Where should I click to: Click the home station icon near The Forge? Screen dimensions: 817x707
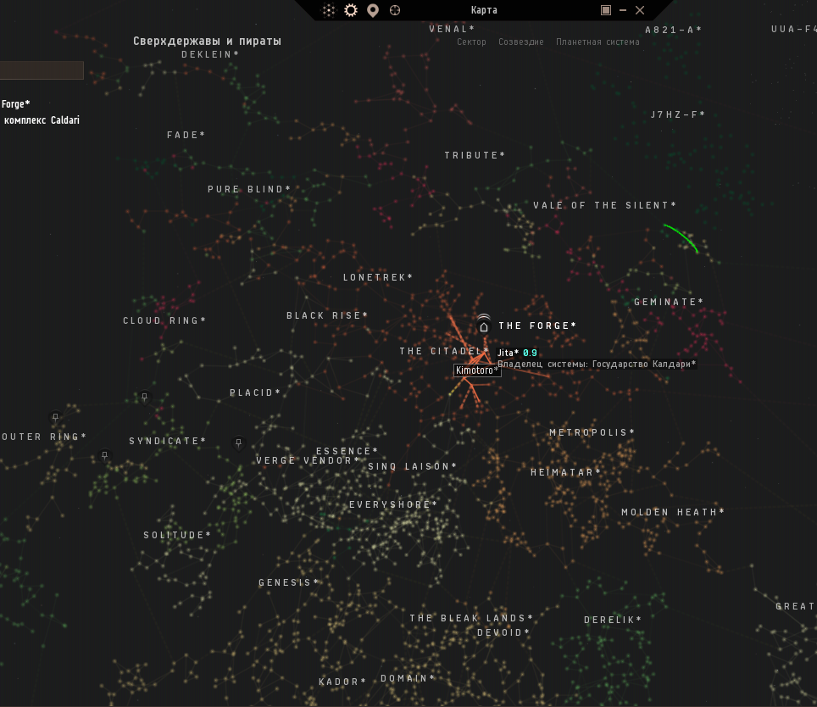pyautogui.click(x=484, y=326)
